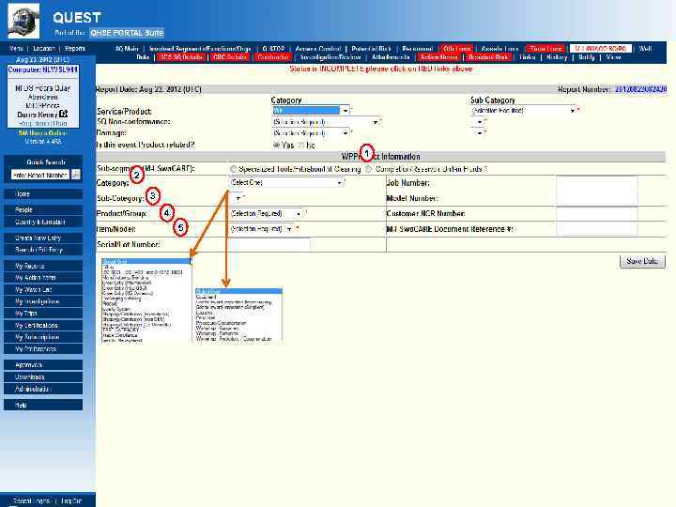
Task: Open My Action Items
Action: click(x=43, y=278)
